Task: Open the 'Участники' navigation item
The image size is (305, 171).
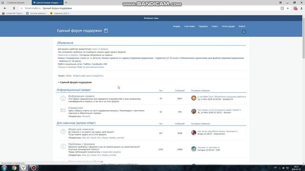Action: [x=189, y=27]
